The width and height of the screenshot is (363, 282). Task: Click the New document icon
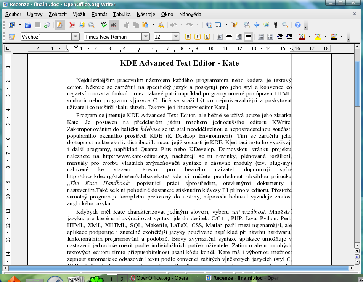pos(11,25)
